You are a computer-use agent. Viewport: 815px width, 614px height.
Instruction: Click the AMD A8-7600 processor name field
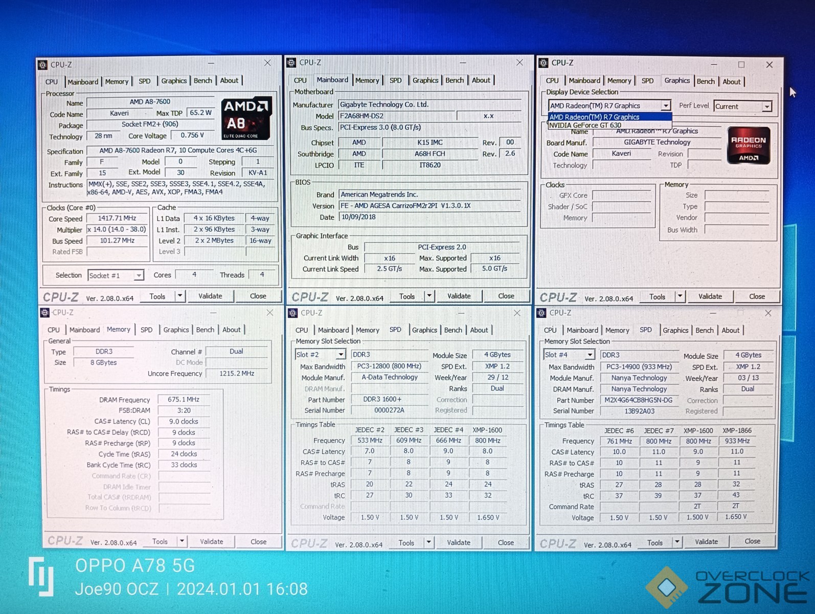pos(150,102)
